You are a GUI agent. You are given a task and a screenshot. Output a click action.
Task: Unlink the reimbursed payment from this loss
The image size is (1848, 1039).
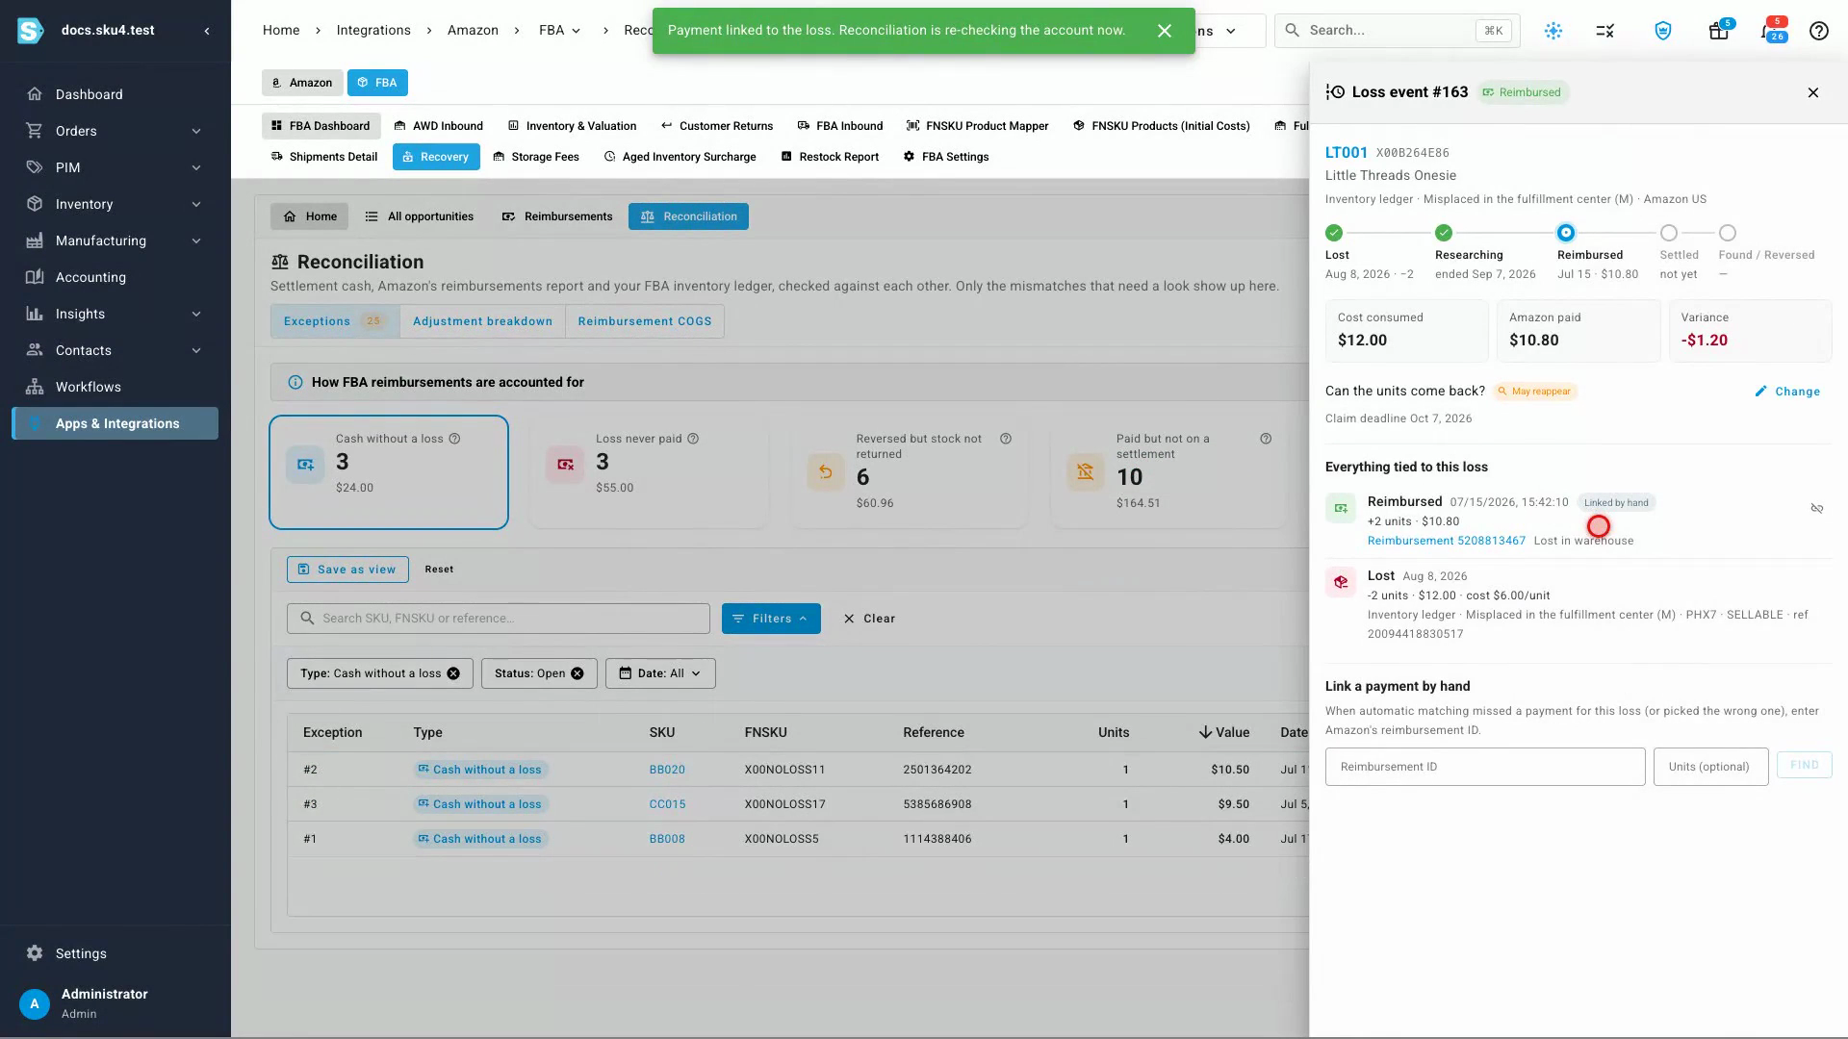pyautogui.click(x=1816, y=508)
